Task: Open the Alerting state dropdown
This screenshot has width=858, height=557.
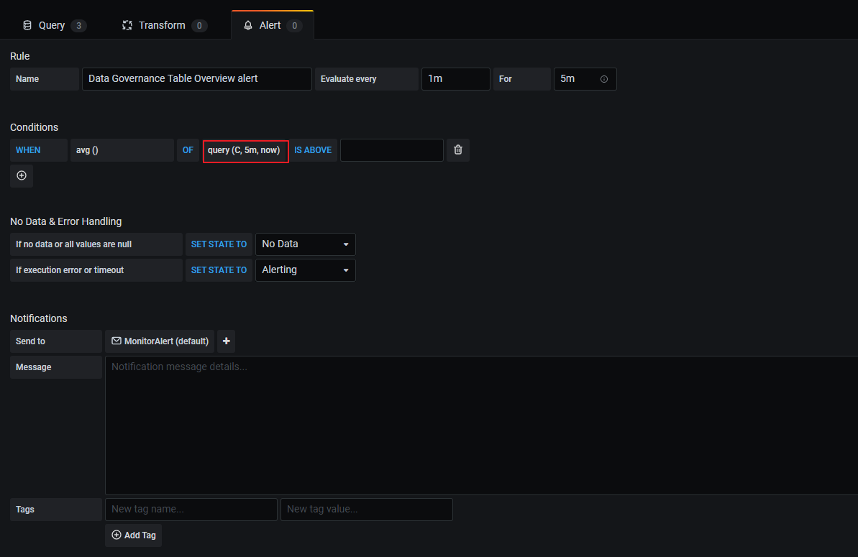Action: [x=305, y=270]
